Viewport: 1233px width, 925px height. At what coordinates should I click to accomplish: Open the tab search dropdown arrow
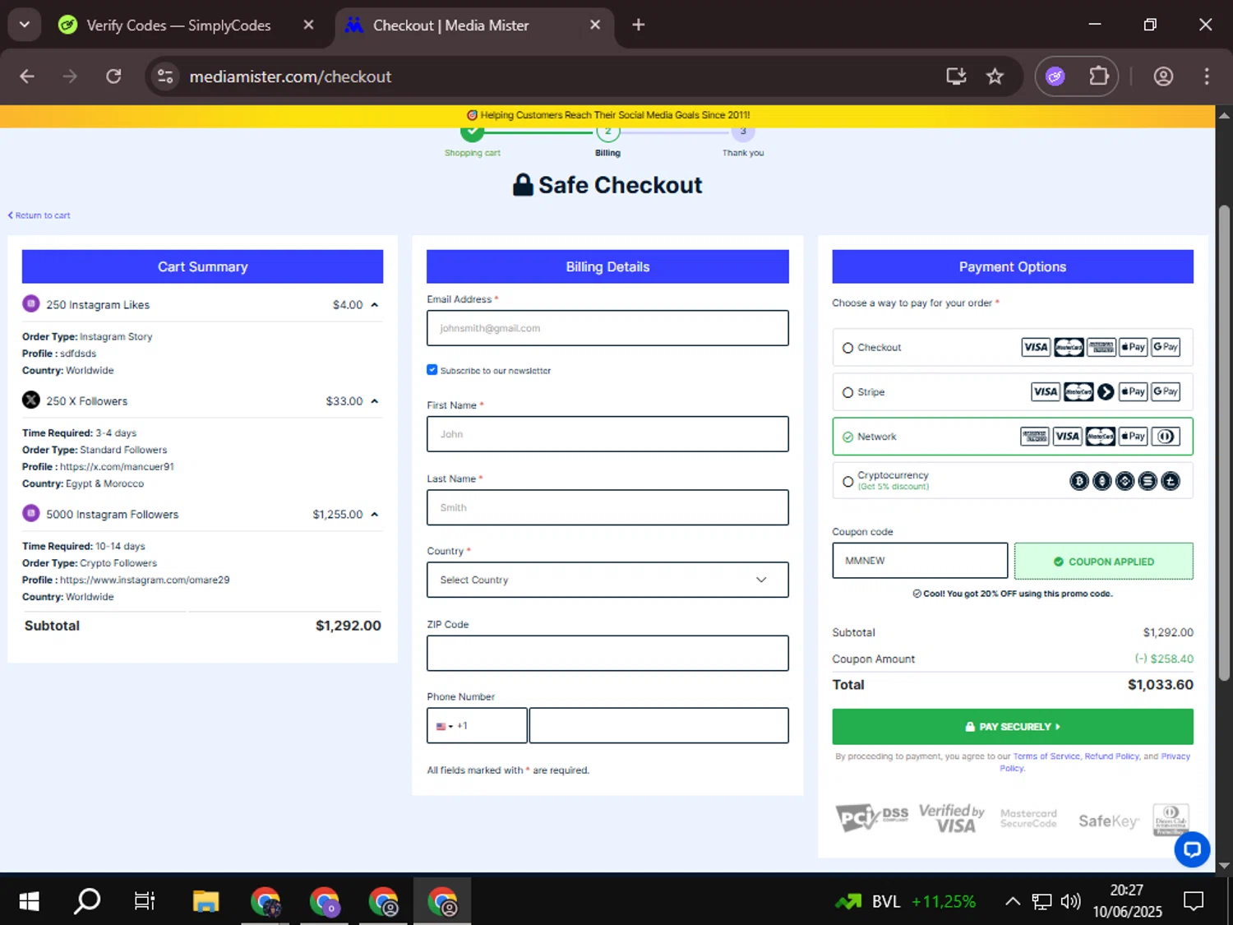click(25, 25)
